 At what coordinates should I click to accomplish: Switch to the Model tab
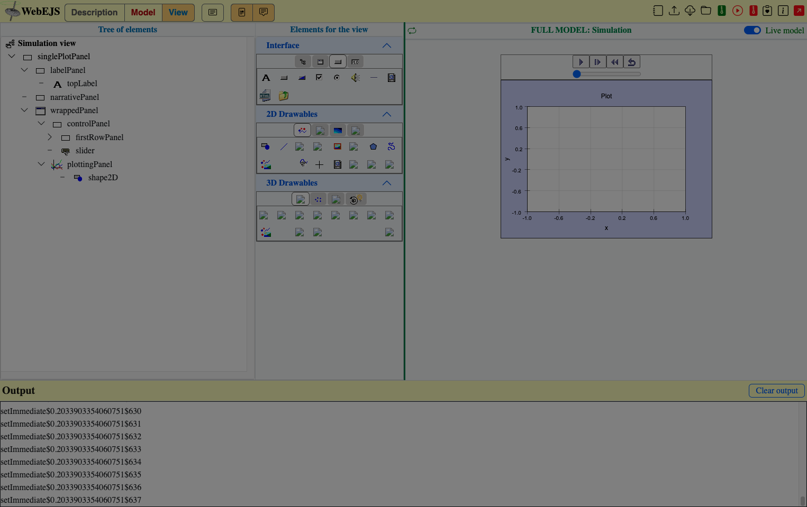tap(143, 12)
